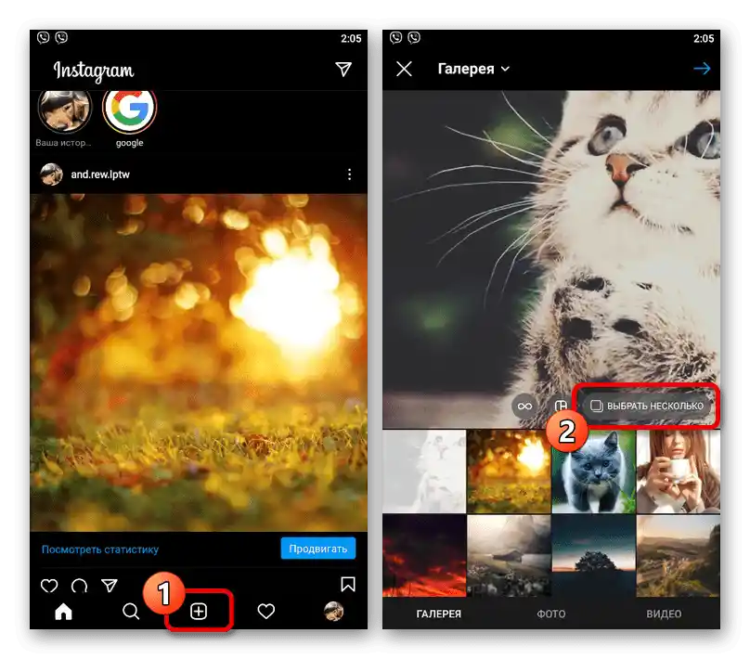Select the lone tree thumbnail
The height and width of the screenshot is (659, 750).
click(593, 556)
